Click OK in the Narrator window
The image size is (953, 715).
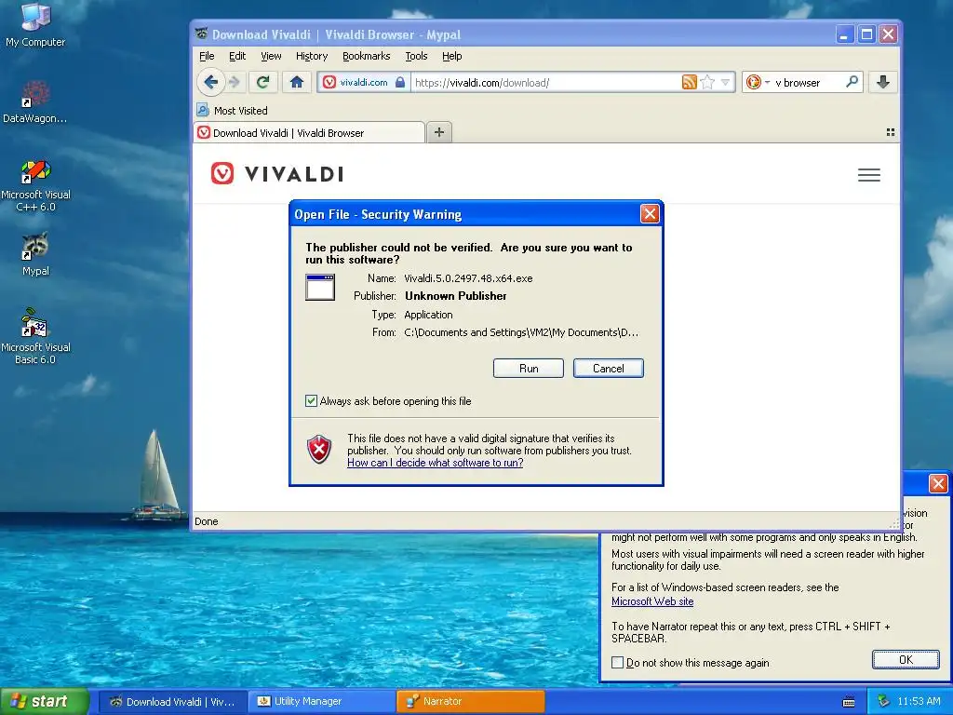click(906, 660)
